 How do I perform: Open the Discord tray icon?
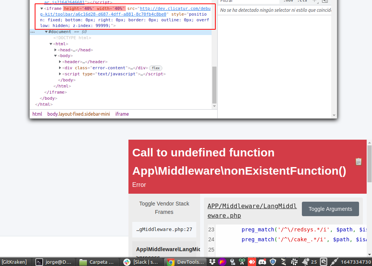click(x=262, y=262)
